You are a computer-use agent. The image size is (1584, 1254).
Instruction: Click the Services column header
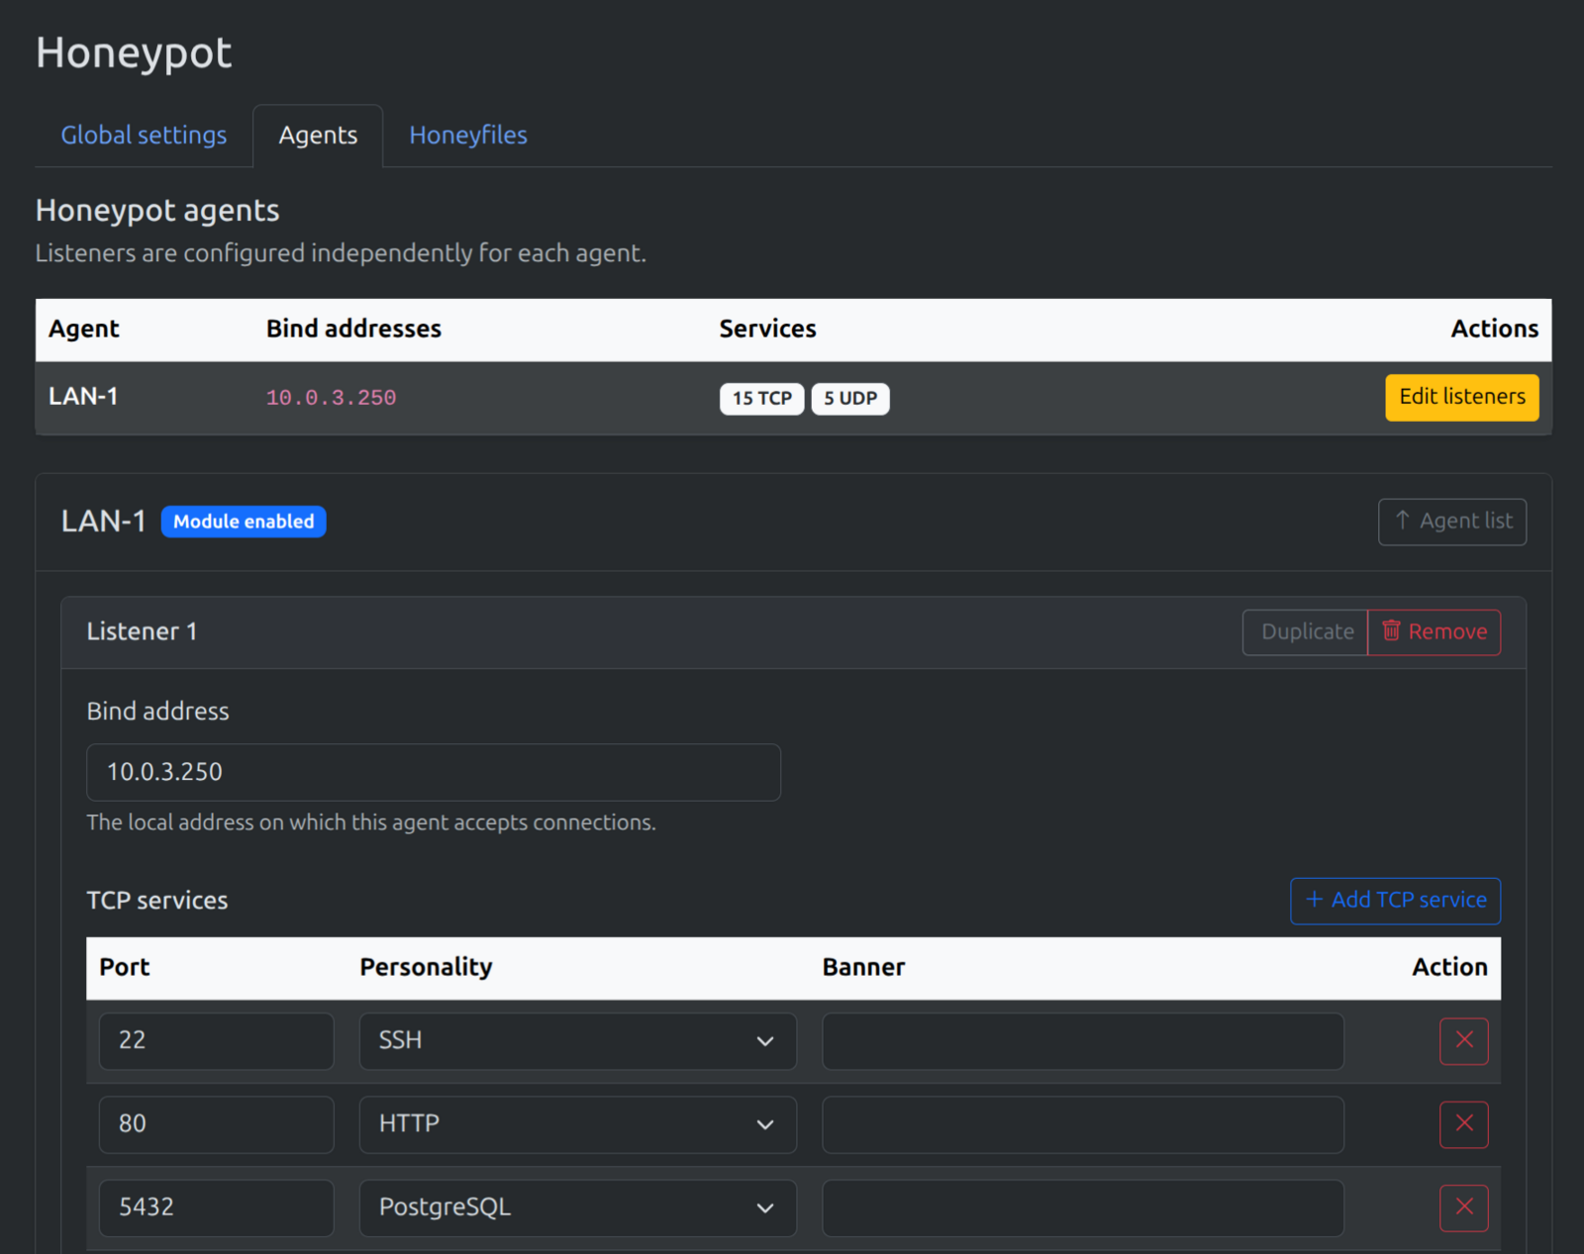[x=767, y=329]
